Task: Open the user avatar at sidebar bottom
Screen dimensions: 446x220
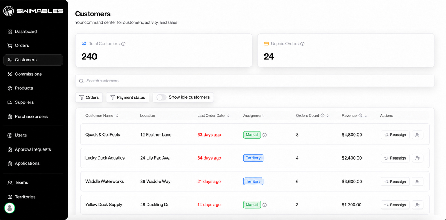Action: [9, 208]
